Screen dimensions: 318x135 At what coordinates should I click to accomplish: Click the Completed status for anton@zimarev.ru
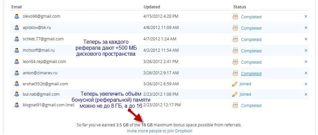(x=251, y=73)
